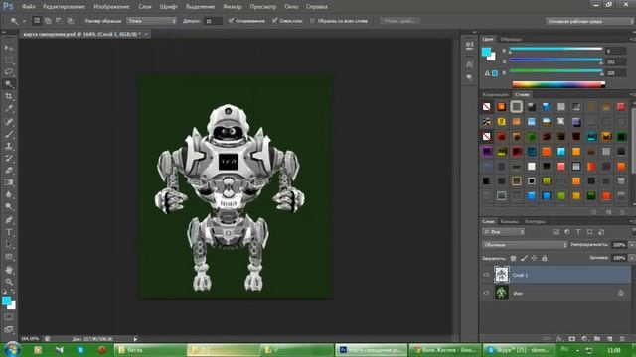The width and height of the screenshot is (636, 357).
Task: Toggle lock image pixels brush icon
Action: 524,258
